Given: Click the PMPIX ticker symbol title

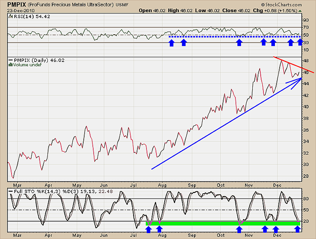Looking at the screenshot, I should point(17,4).
